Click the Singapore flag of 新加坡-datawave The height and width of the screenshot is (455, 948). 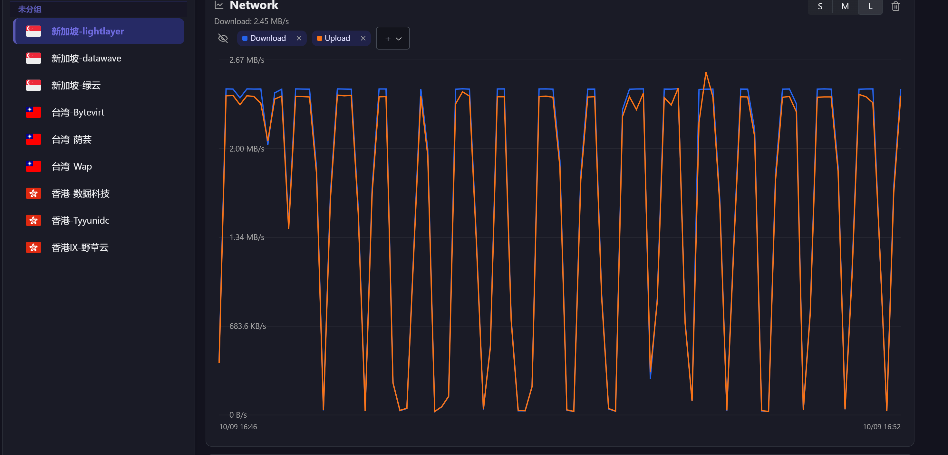pos(34,58)
